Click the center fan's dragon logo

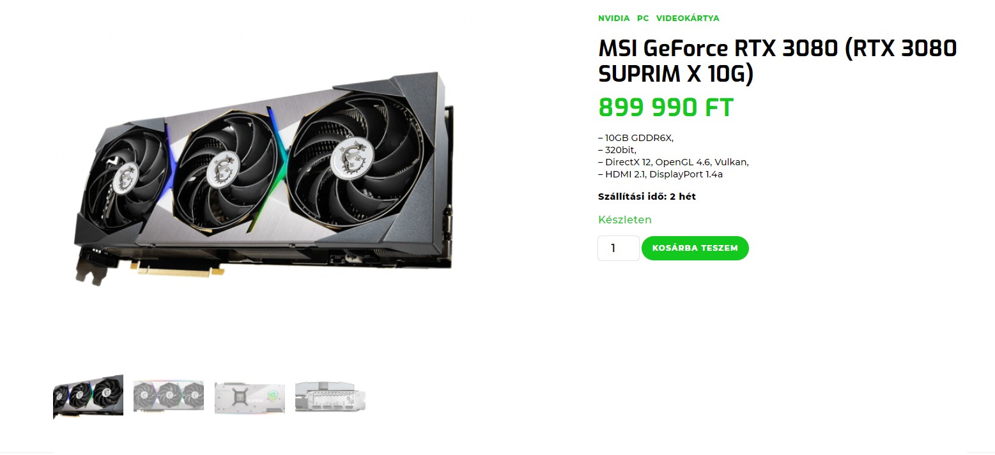222,168
